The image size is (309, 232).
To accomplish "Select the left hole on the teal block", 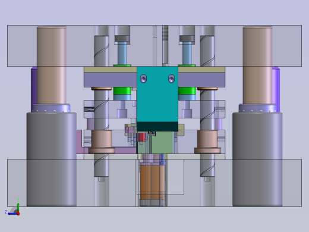I will coord(144,79).
